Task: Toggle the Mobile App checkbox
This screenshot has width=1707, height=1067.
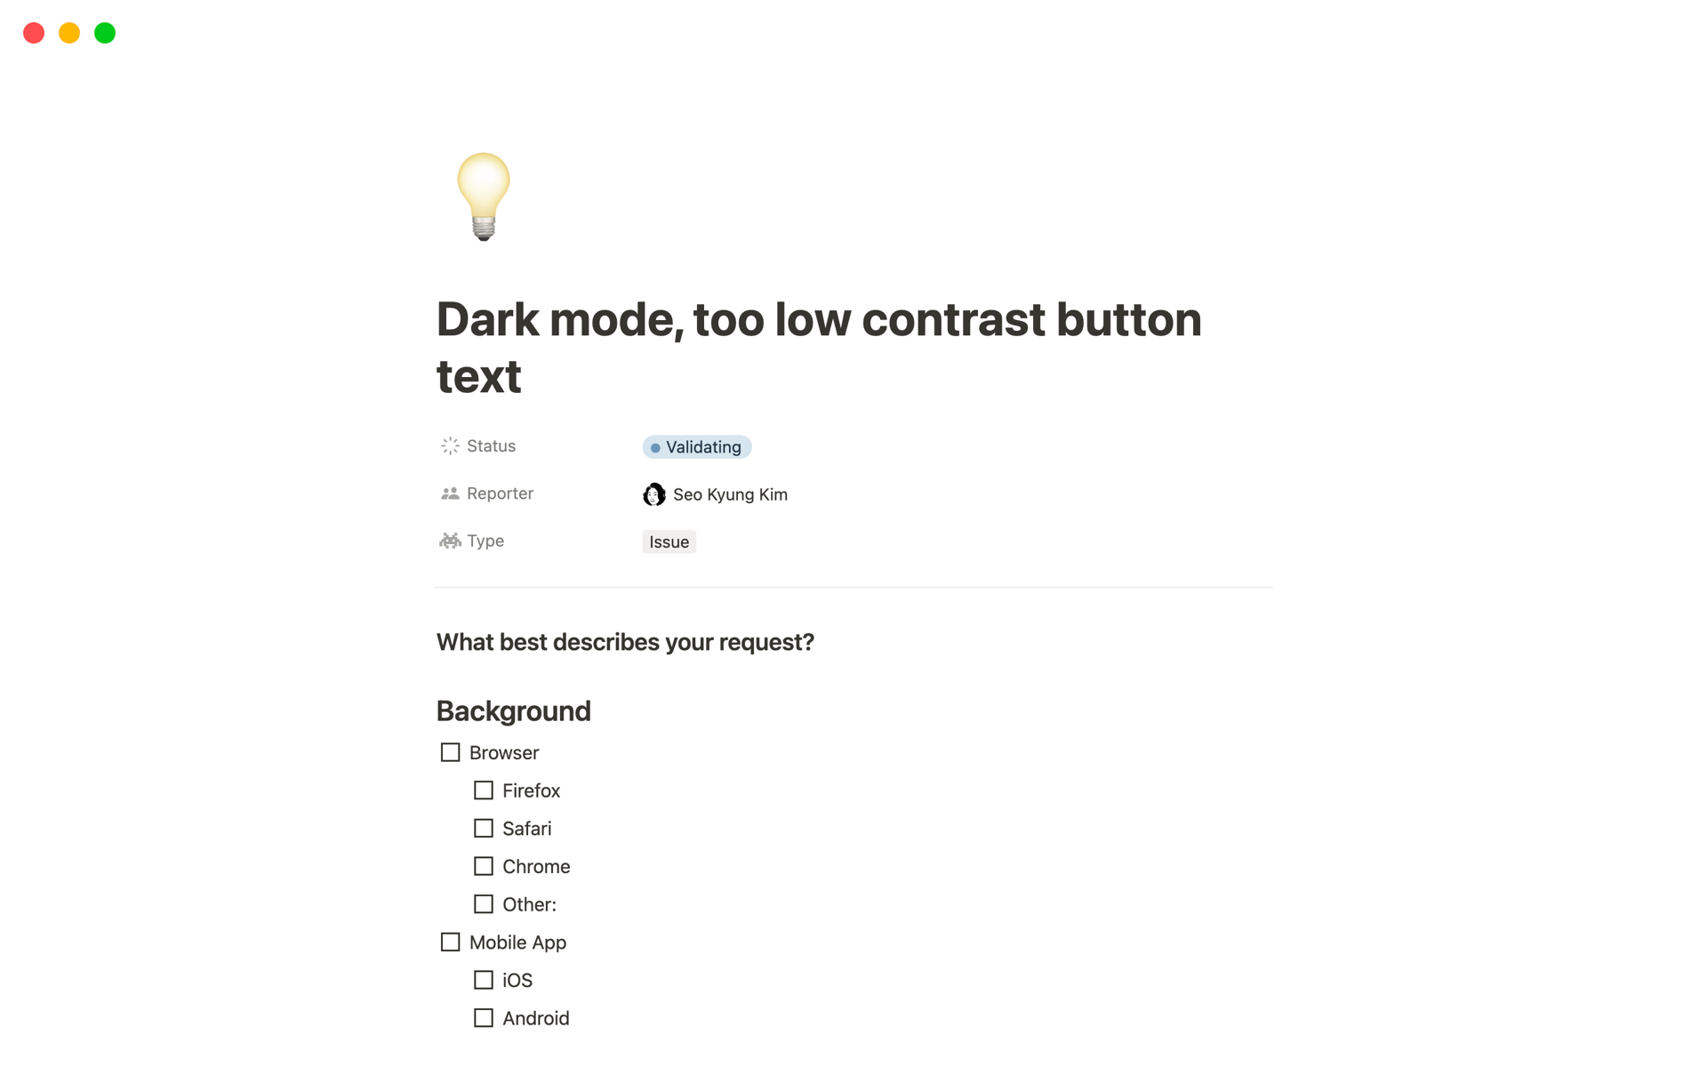Action: pos(451,942)
